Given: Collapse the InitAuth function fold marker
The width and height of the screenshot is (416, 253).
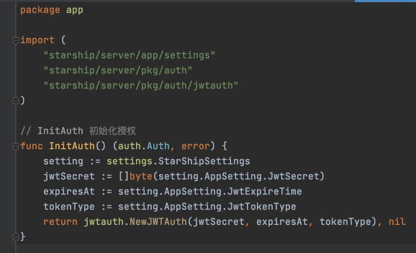Looking at the screenshot, I should click(x=16, y=146).
